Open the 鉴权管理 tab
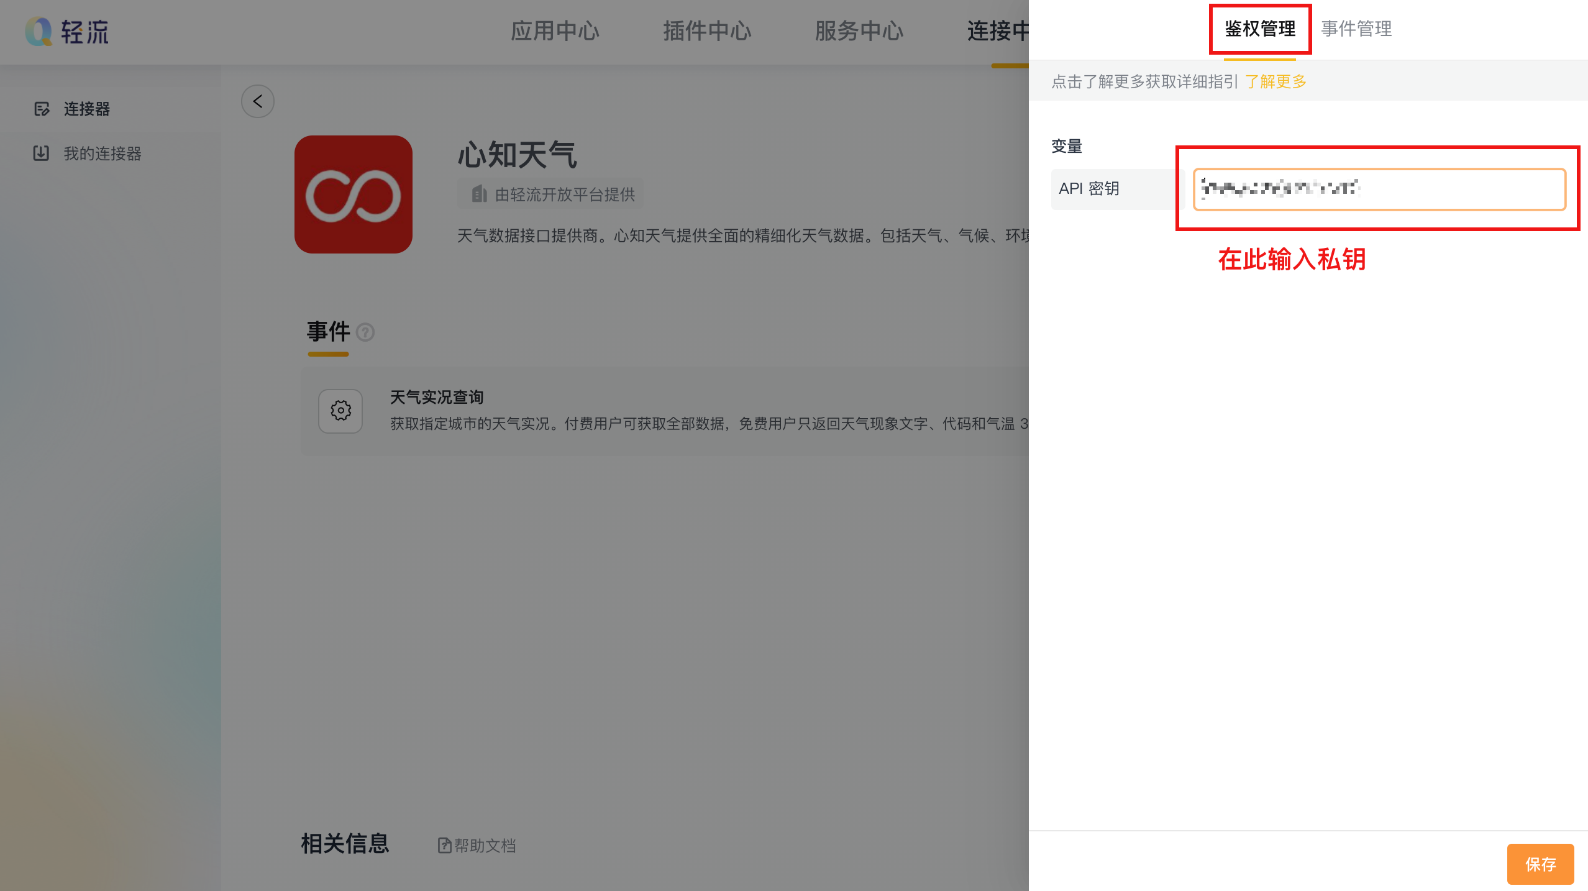1588x891 pixels. 1260,29
